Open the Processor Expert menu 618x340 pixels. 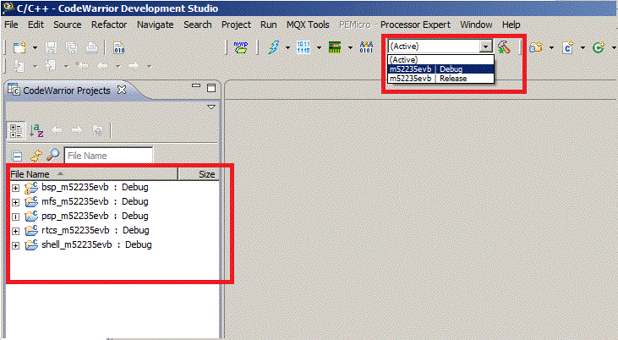coord(415,25)
